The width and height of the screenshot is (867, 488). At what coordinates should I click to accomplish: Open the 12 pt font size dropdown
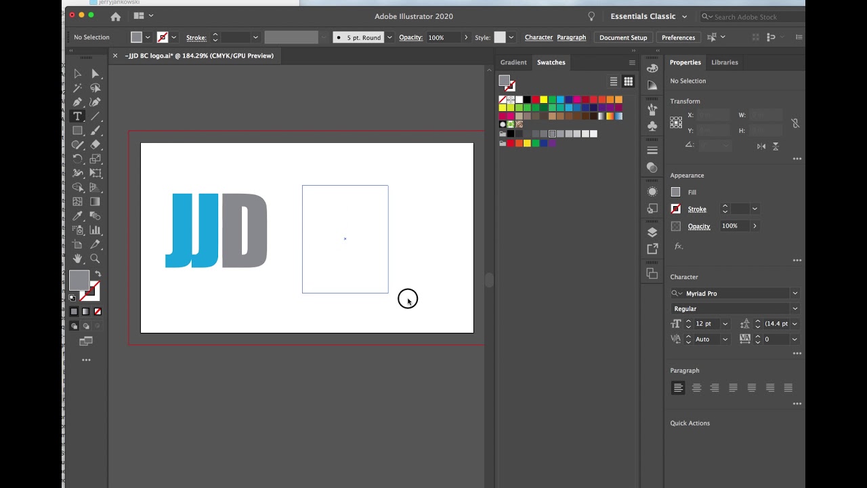coord(725,324)
